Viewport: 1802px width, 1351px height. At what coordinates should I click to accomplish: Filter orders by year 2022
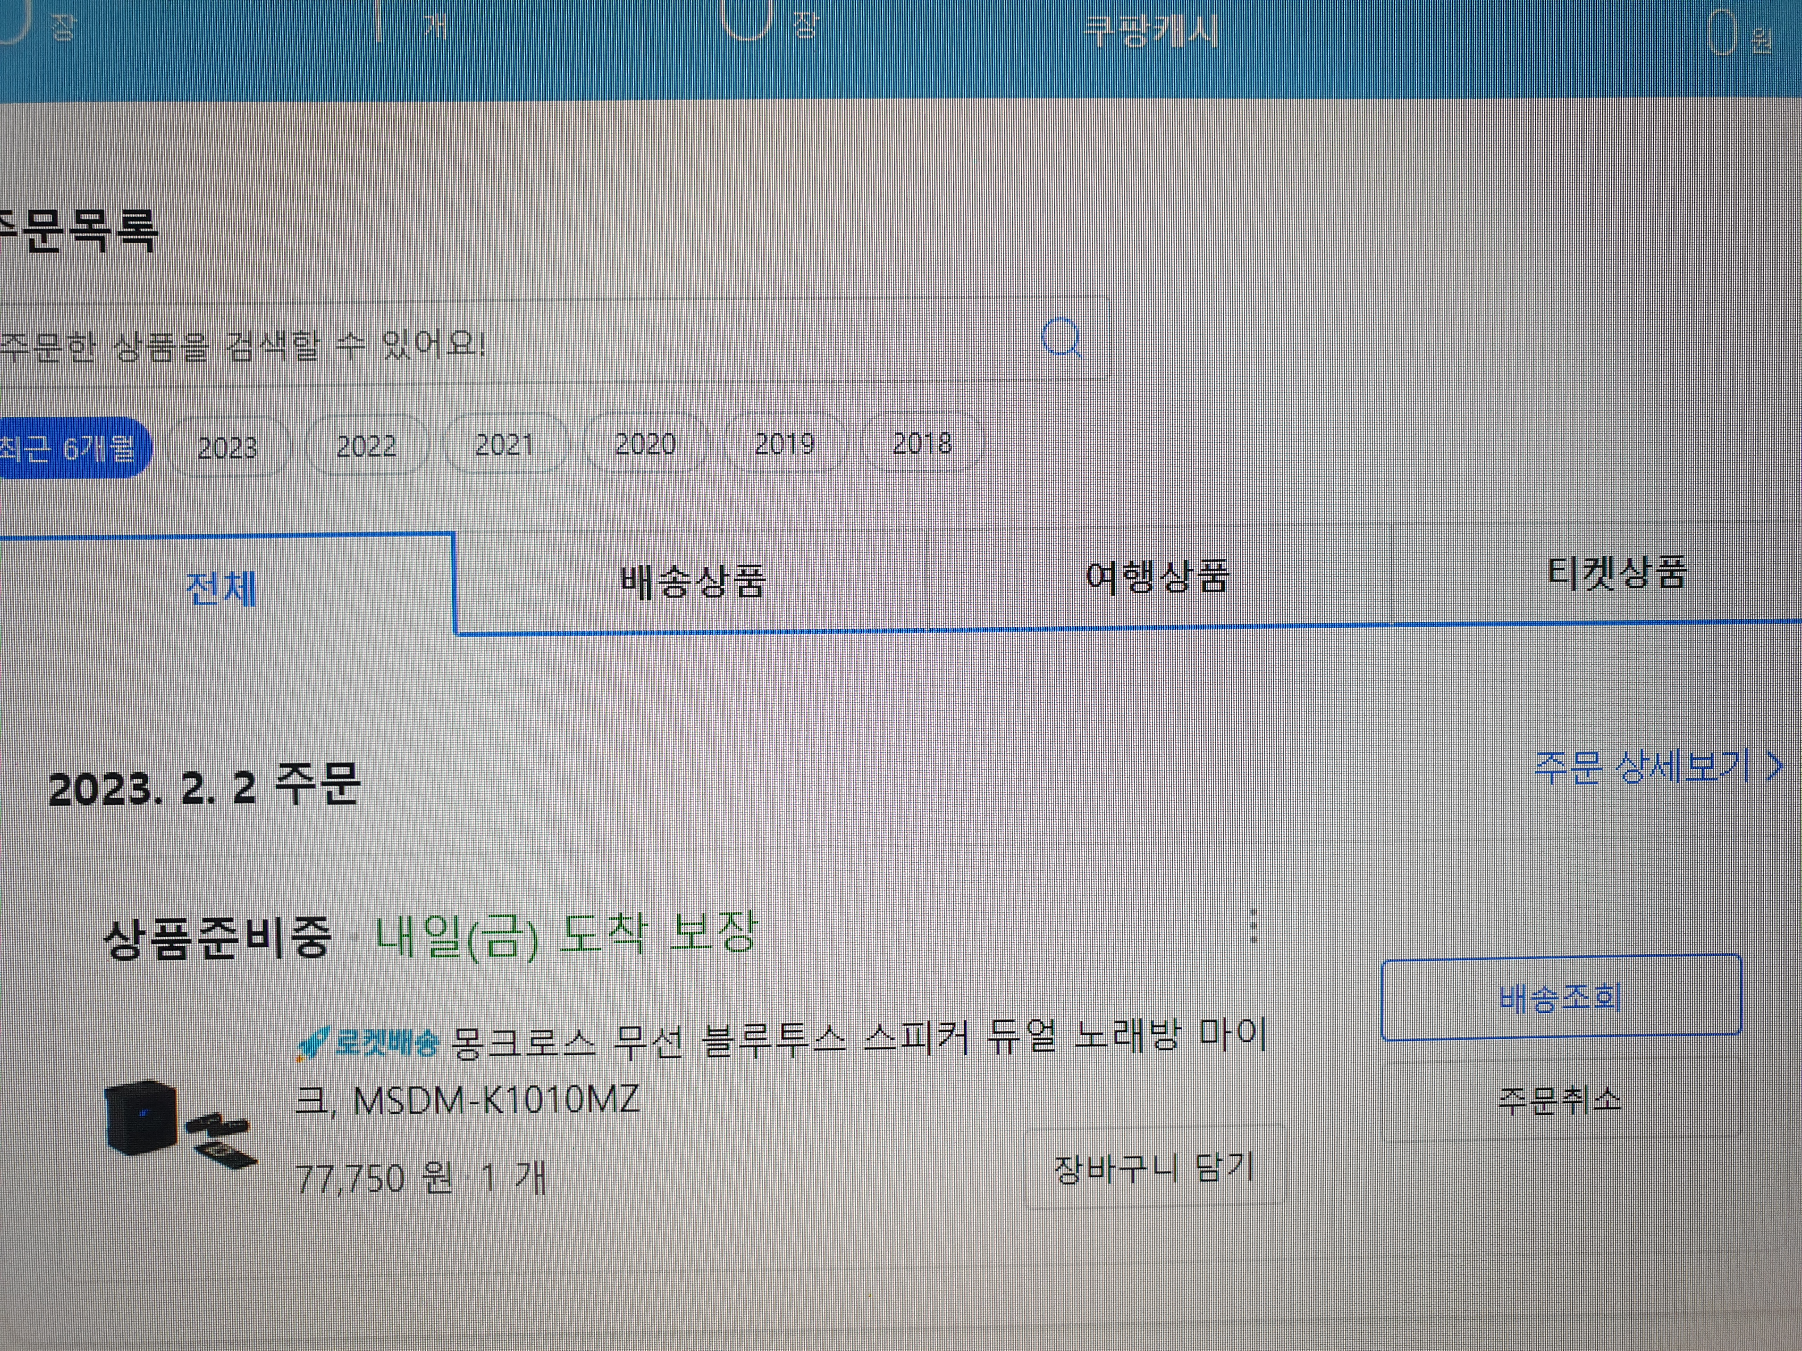tap(366, 445)
